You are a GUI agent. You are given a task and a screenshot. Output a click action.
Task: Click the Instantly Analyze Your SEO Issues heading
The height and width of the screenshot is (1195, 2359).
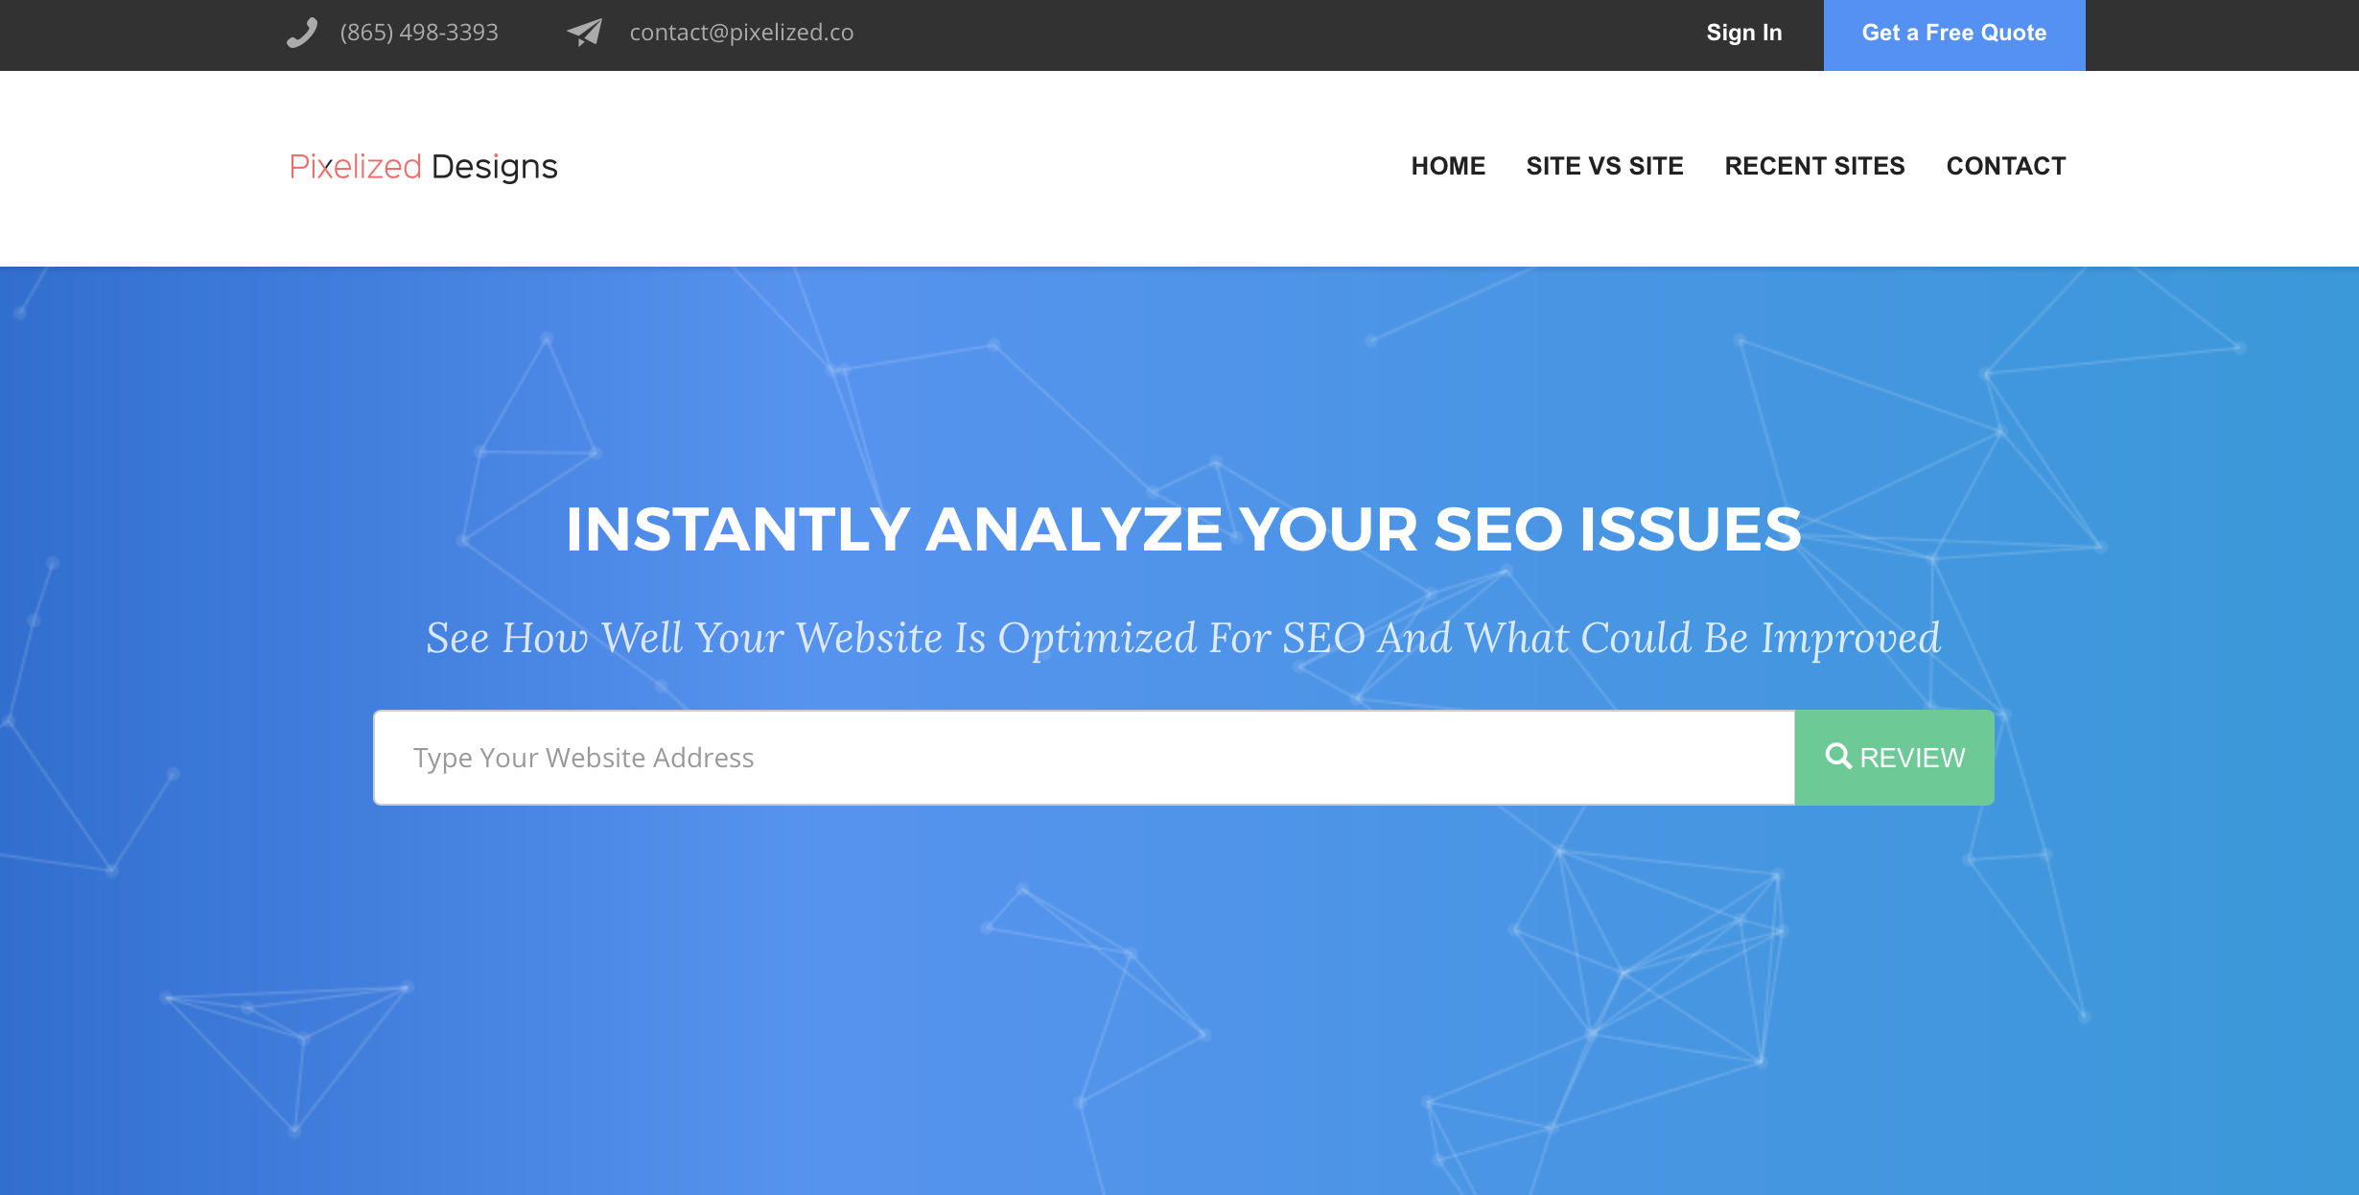pos(1183,529)
